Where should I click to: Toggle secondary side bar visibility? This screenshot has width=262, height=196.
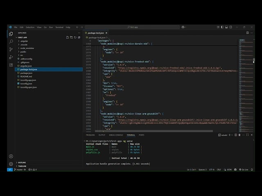(x=231, y=27)
